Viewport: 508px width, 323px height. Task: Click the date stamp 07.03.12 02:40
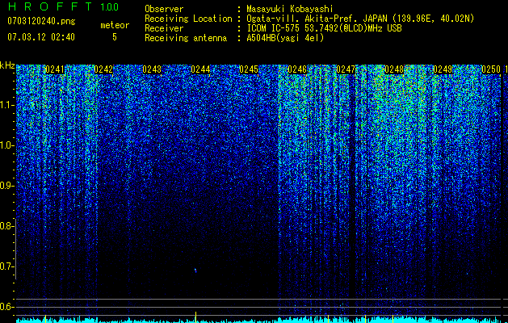coord(41,37)
